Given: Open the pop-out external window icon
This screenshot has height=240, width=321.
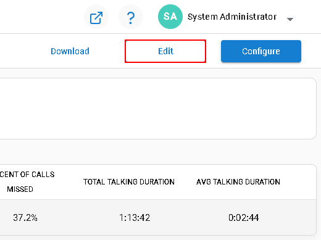Looking at the screenshot, I should (96, 17).
